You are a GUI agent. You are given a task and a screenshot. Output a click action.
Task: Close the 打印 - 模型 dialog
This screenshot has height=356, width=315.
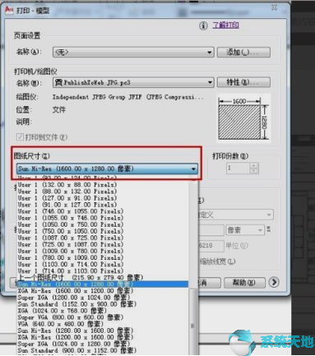coord(275,7)
